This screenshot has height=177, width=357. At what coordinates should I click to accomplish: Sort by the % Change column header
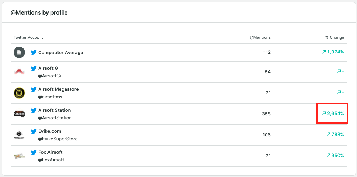tap(335, 37)
